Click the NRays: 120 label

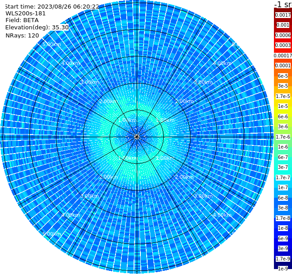tap(22, 35)
